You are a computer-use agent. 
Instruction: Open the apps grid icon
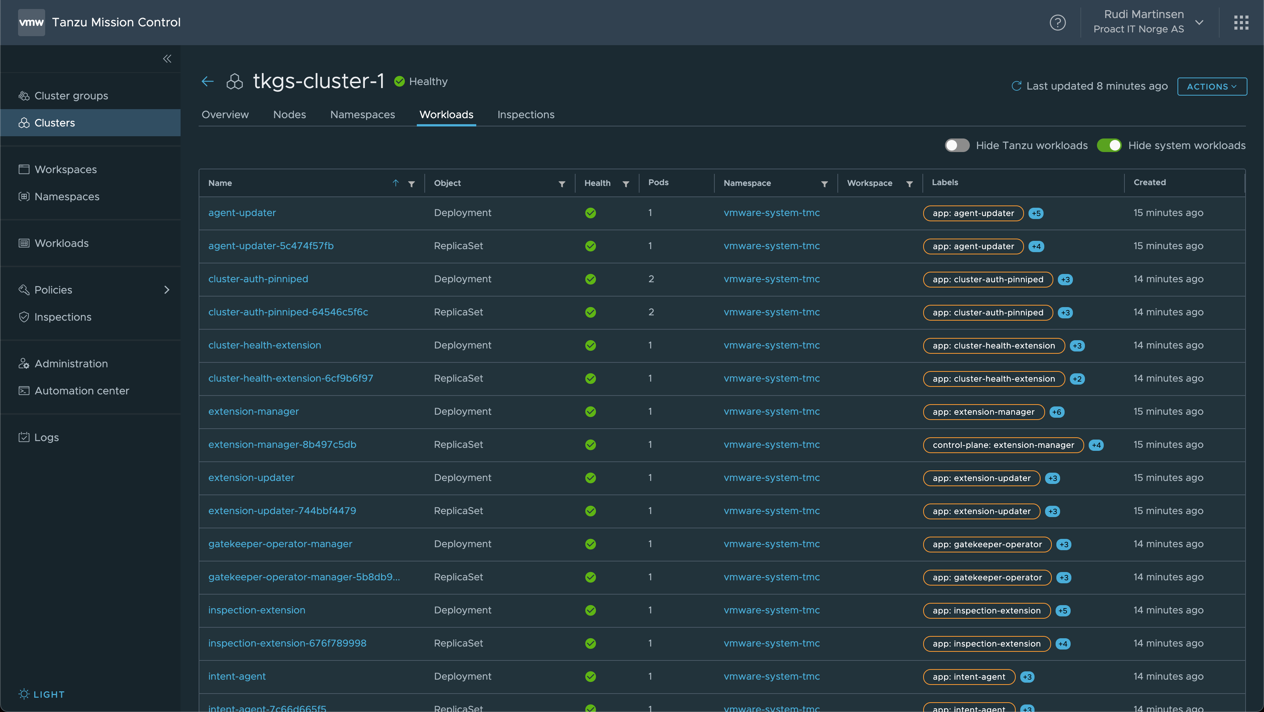pyautogui.click(x=1241, y=23)
